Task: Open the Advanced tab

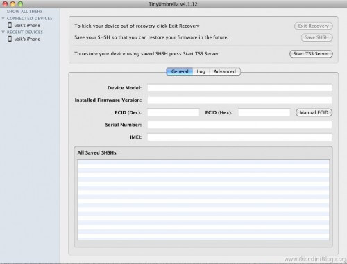Action: pyautogui.click(x=225, y=71)
